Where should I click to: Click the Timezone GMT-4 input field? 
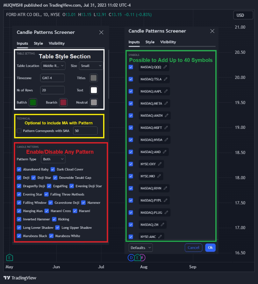click(x=52, y=78)
